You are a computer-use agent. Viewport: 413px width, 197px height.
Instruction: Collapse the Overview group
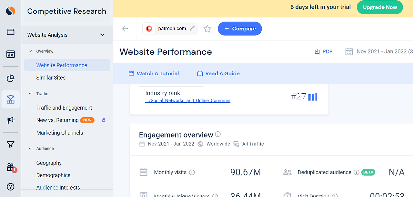pyautogui.click(x=30, y=51)
